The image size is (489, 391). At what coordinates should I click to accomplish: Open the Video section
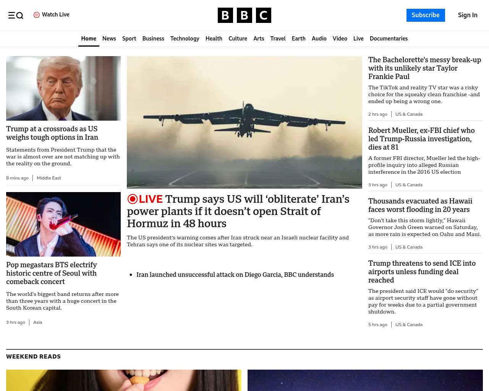[340, 39]
